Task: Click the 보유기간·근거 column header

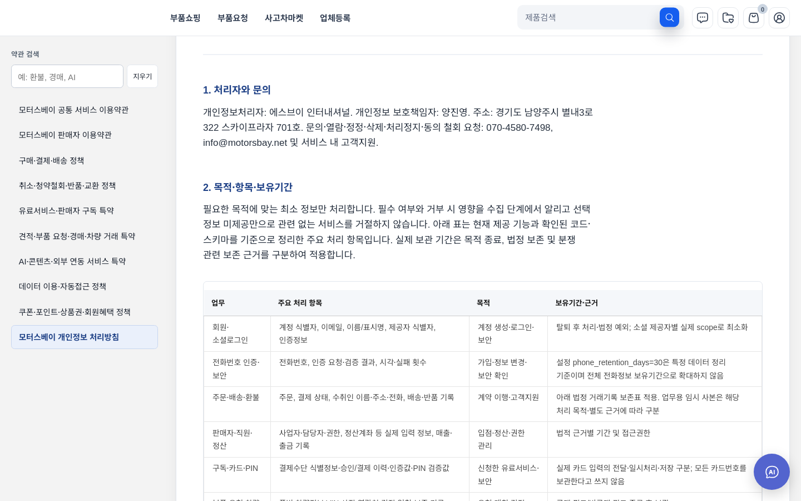Action: 655,303
